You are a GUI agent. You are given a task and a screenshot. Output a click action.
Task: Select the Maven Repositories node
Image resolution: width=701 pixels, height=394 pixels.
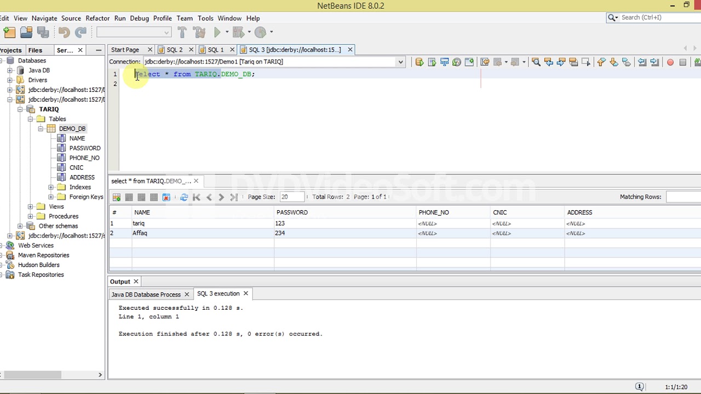44,256
